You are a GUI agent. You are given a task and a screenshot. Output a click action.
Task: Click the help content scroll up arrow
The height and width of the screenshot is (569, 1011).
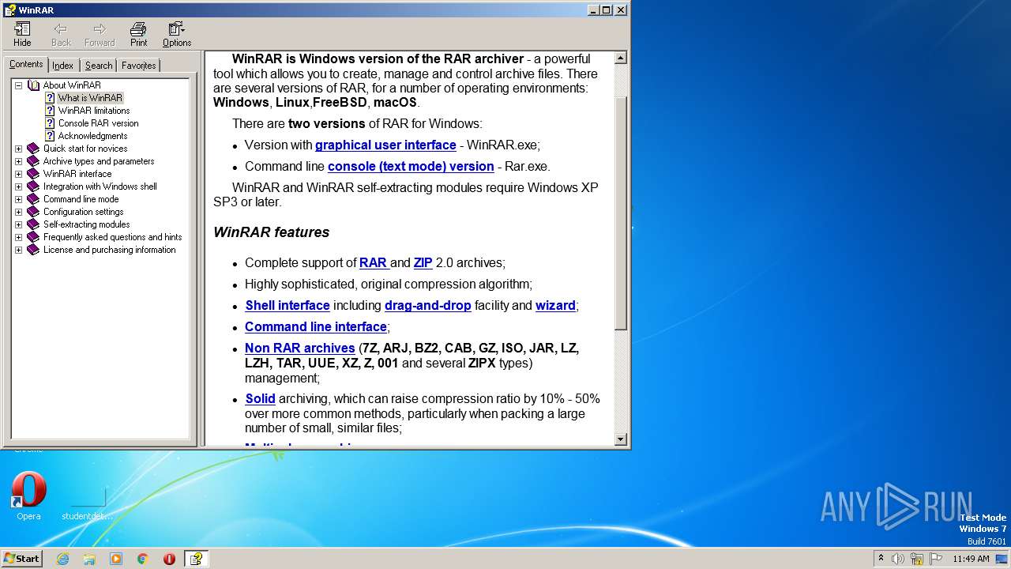(621, 58)
